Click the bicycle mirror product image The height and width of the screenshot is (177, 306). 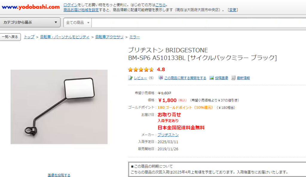pos(59,107)
